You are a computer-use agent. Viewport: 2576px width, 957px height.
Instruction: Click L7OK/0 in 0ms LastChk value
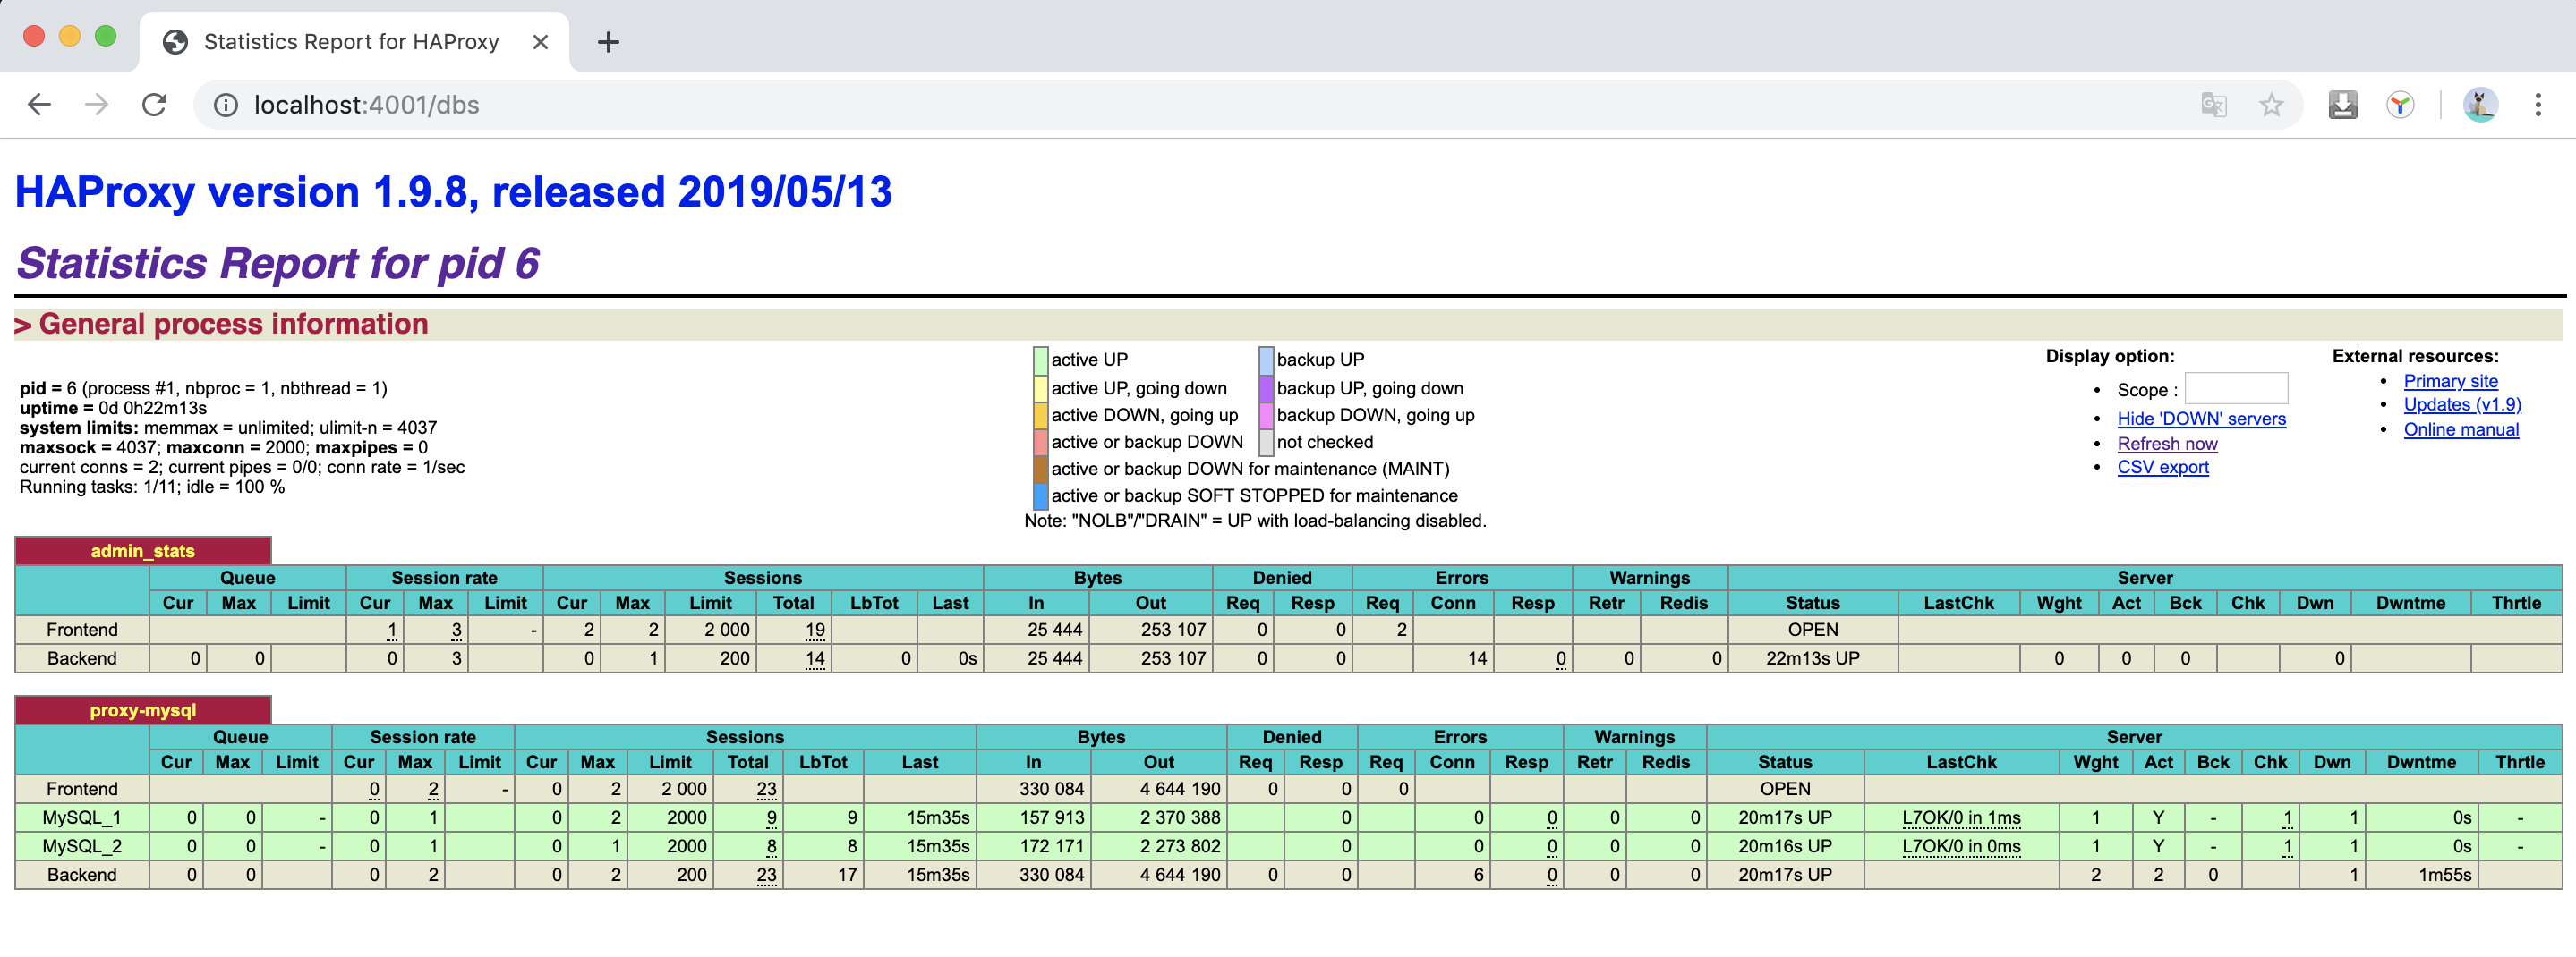point(1961,846)
